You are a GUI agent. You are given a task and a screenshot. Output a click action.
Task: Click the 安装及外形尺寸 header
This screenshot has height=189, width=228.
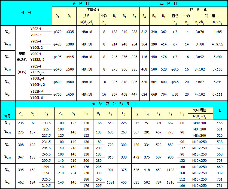pos(114,104)
